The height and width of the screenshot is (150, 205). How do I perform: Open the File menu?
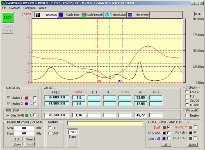point(4,8)
